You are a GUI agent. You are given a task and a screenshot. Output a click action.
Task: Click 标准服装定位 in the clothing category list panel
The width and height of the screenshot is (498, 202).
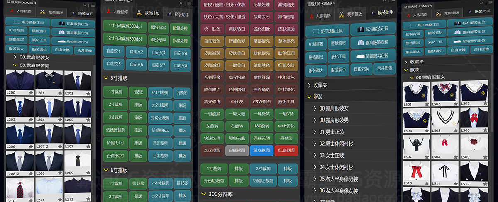pyautogui.click(x=372, y=29)
